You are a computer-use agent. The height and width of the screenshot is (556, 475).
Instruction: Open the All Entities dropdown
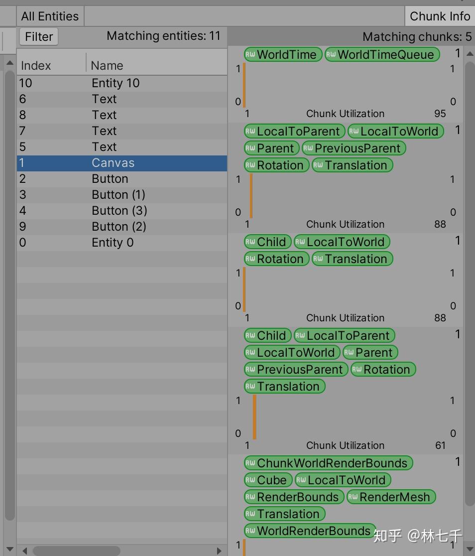(50, 15)
